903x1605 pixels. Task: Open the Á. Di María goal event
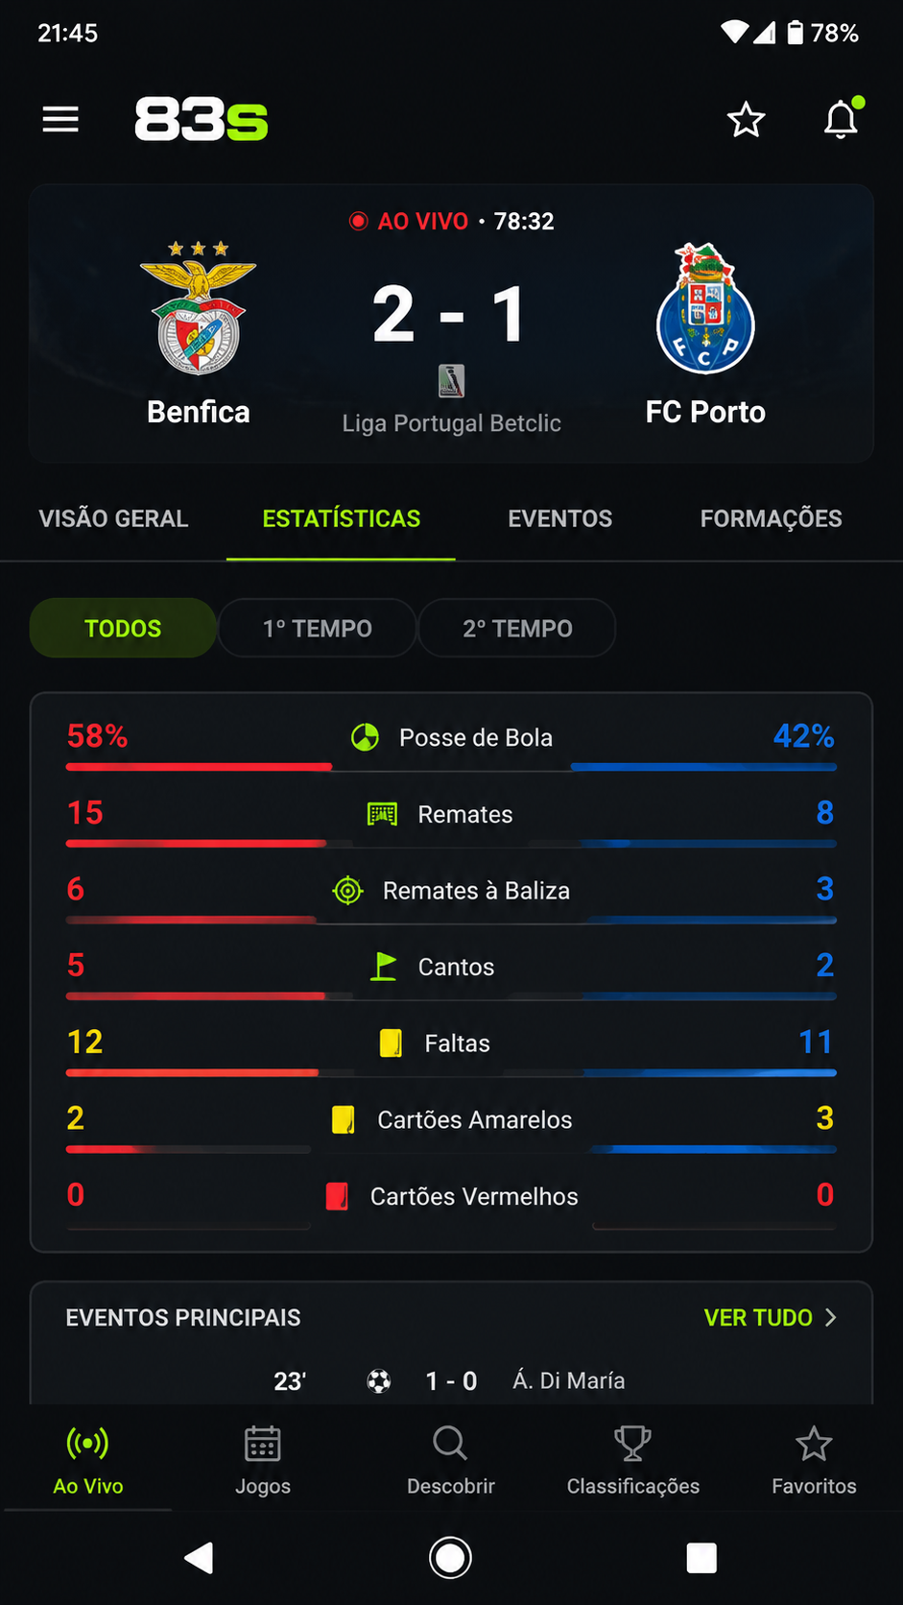(x=450, y=1380)
